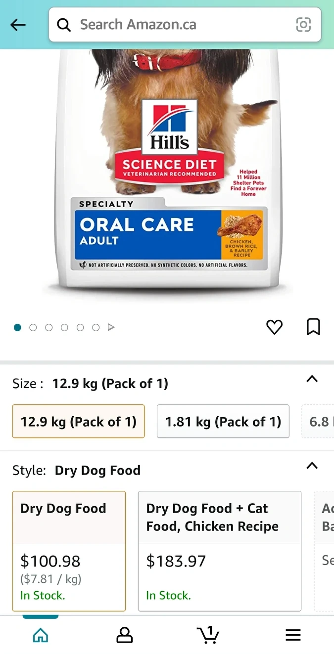Open the shopping cart icon
Viewport: 334px width, 654px height.
coord(208,635)
